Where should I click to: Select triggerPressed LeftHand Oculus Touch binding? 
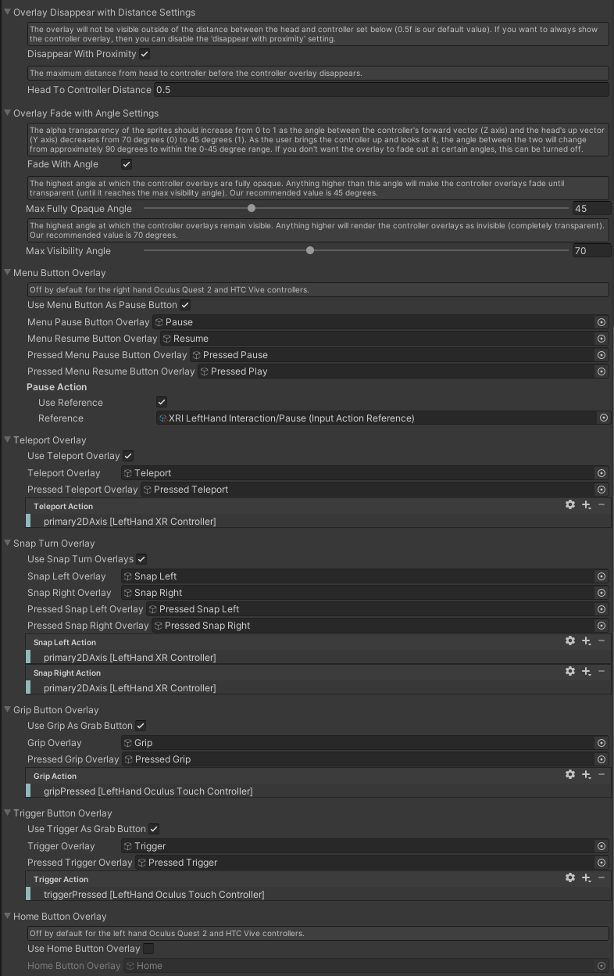[318, 894]
